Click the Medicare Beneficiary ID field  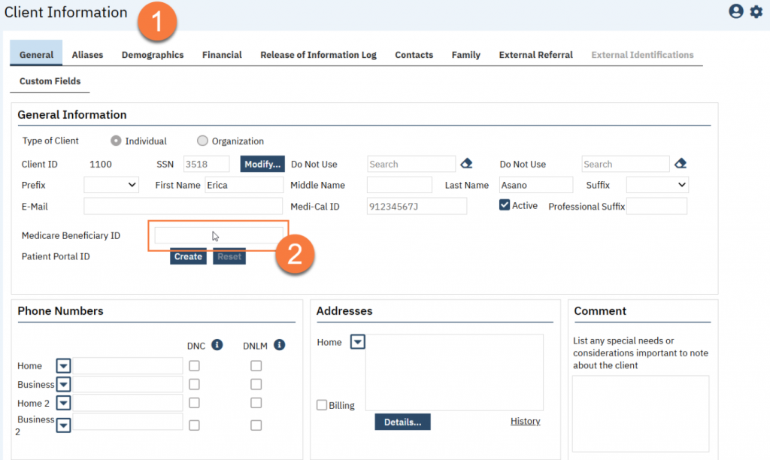pyautogui.click(x=218, y=236)
